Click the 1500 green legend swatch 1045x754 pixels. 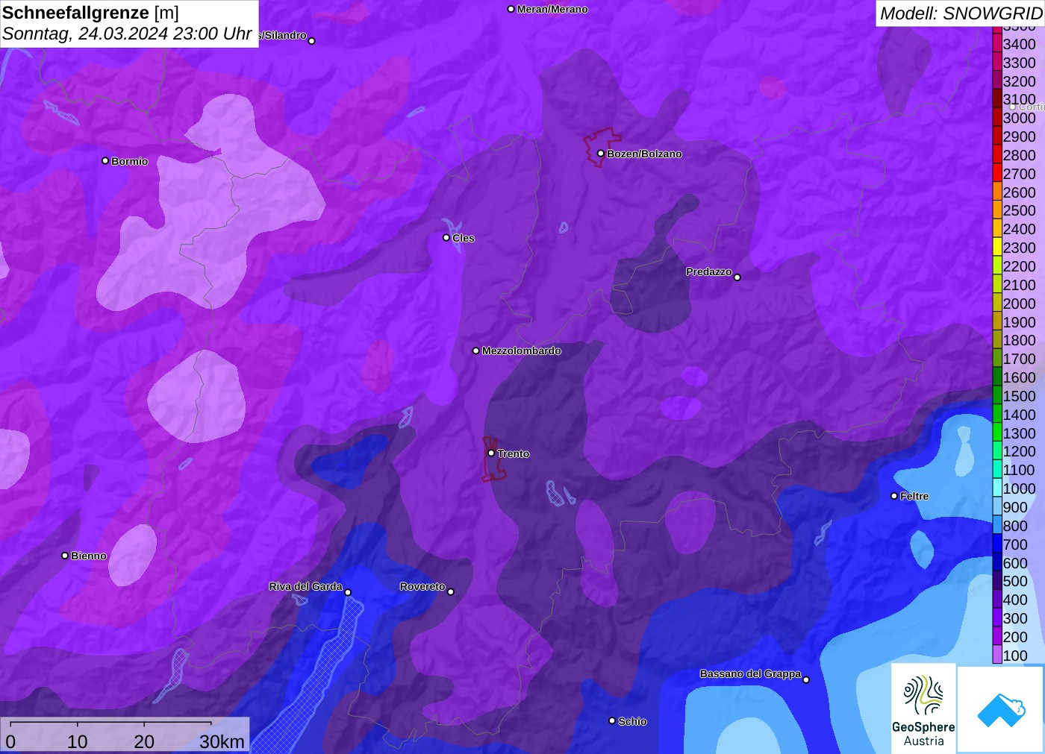997,396
